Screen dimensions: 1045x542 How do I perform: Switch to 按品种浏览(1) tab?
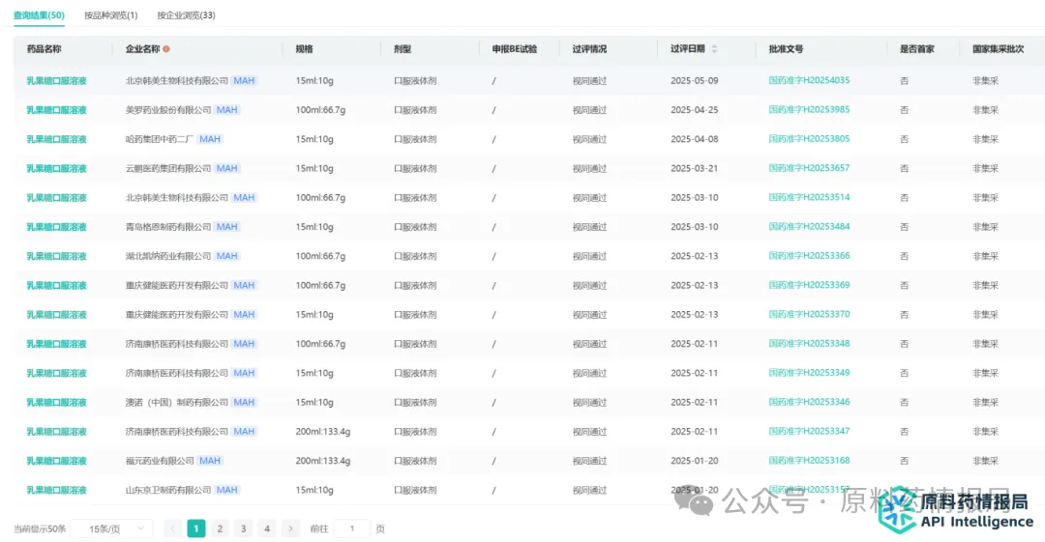coord(110,15)
